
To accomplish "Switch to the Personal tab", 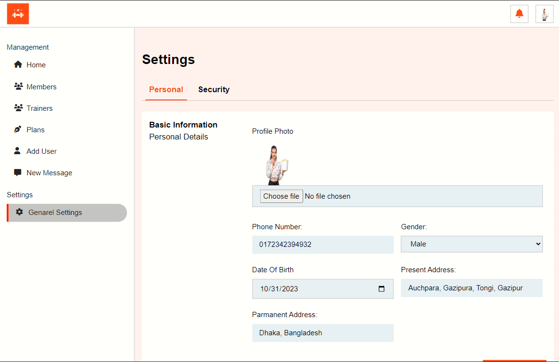I will [166, 89].
